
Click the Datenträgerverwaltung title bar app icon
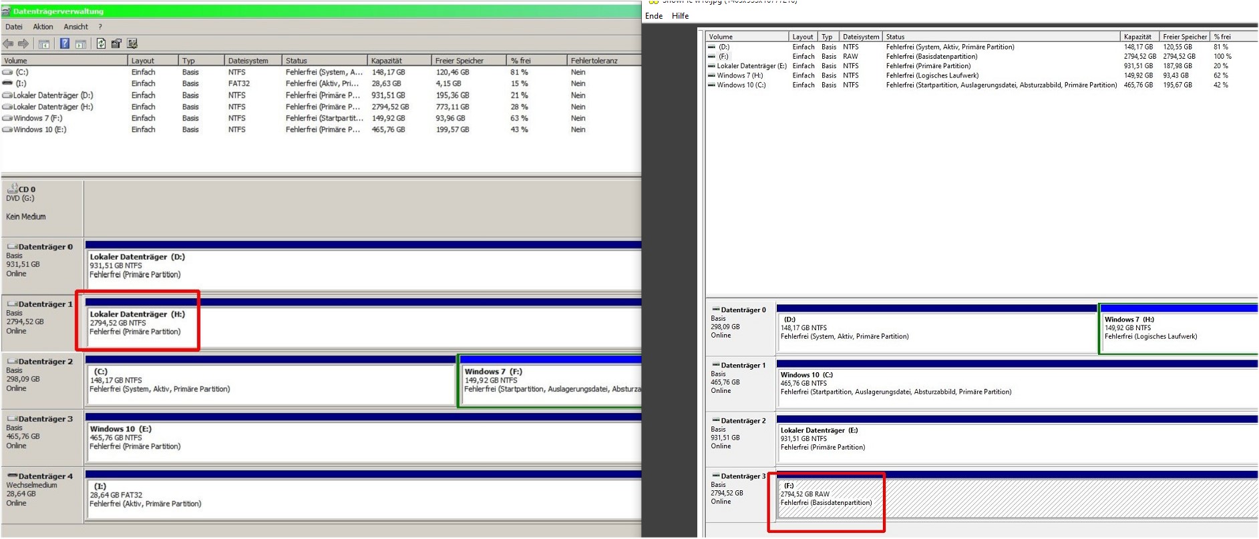(6, 11)
